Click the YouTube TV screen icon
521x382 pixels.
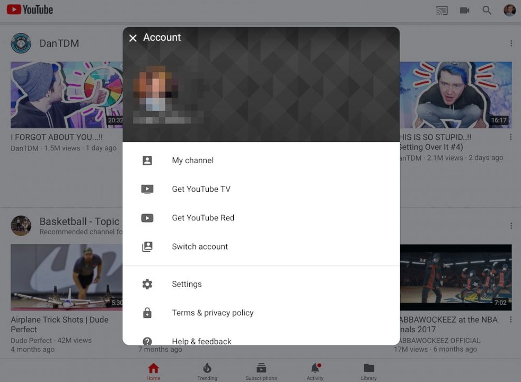pos(147,189)
